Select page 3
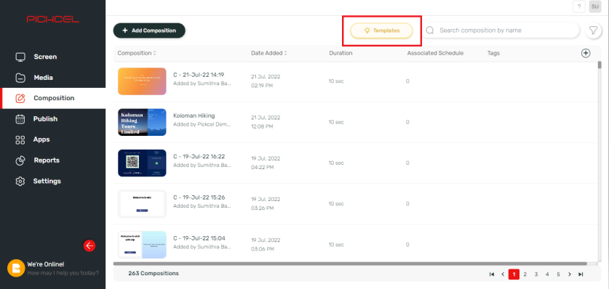 pyautogui.click(x=536, y=274)
